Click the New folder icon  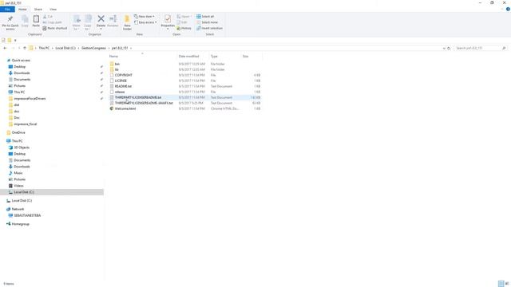tap(127, 19)
